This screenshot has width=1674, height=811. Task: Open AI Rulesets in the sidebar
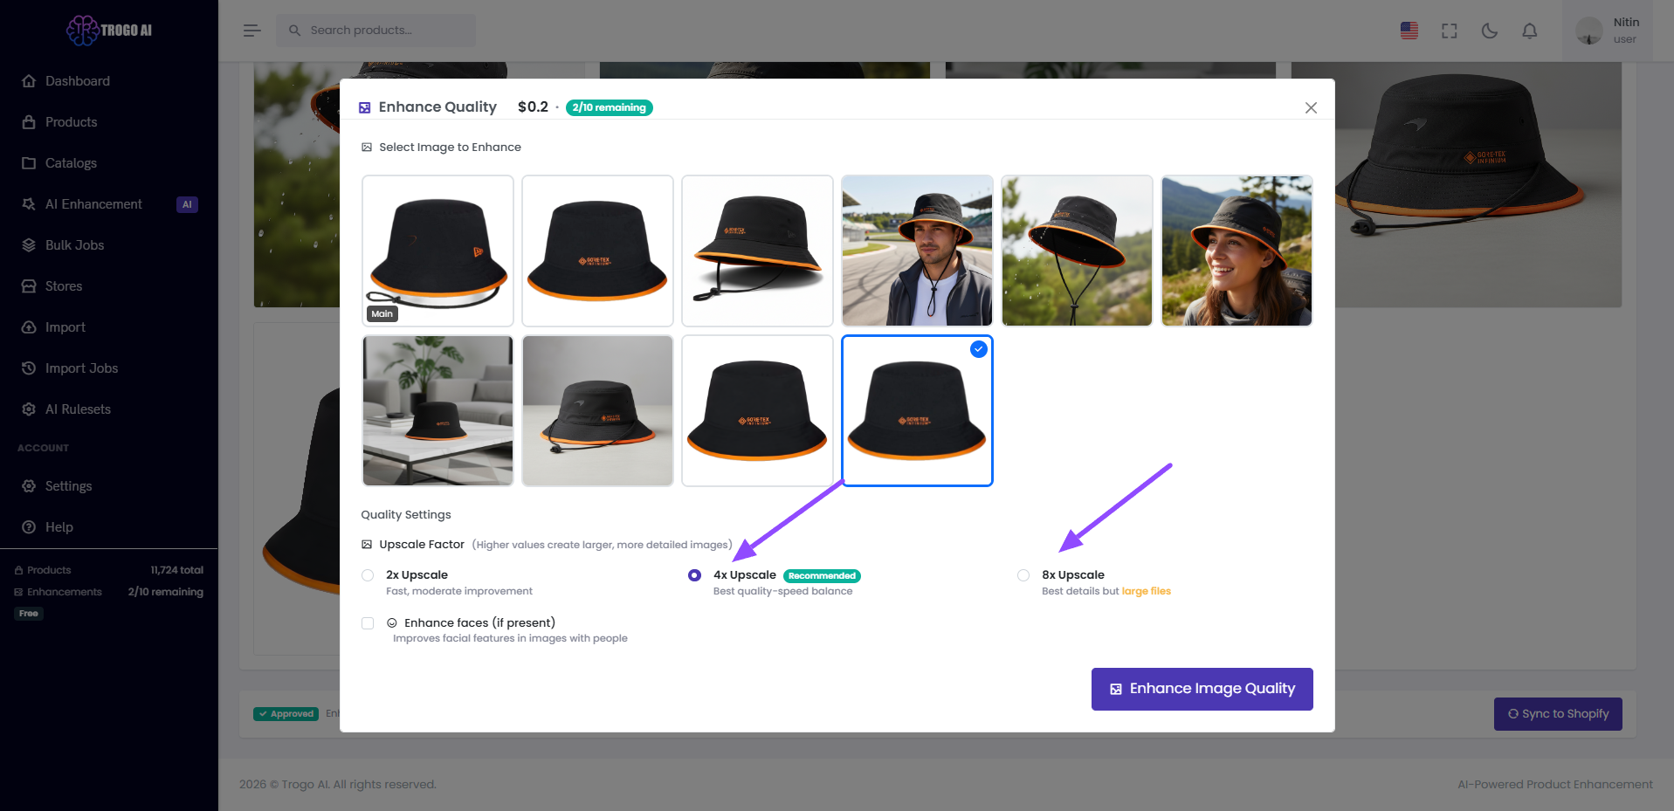(78, 409)
